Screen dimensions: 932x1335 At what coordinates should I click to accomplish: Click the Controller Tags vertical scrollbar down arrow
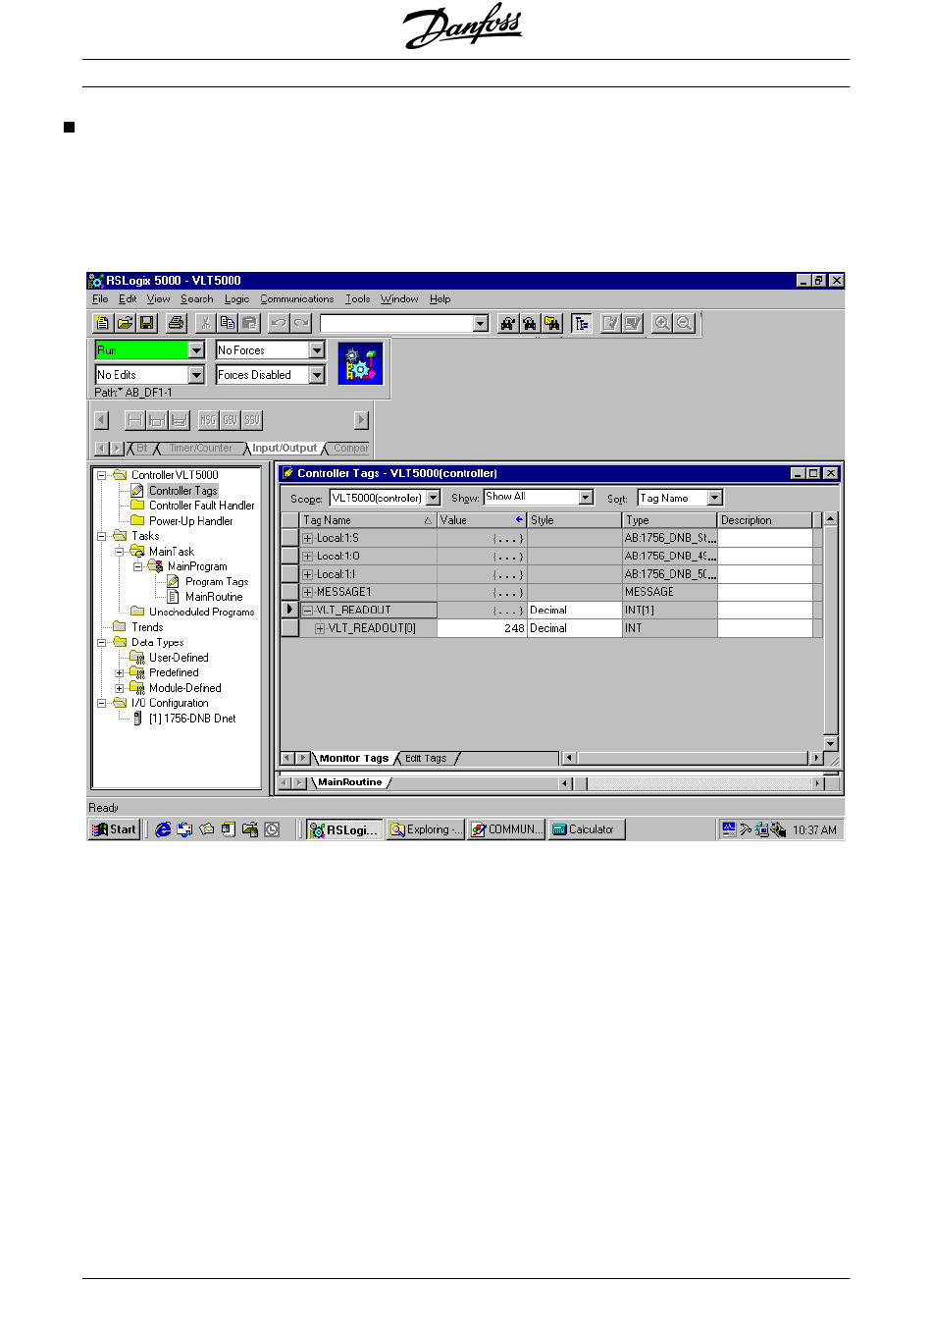831,744
